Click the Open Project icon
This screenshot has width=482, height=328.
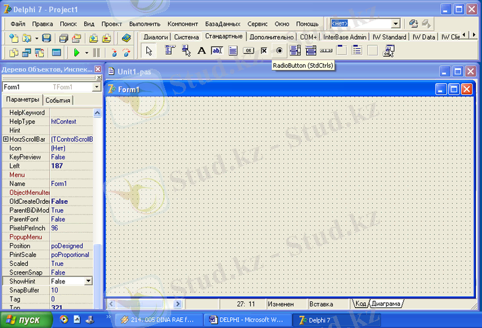tap(77, 38)
